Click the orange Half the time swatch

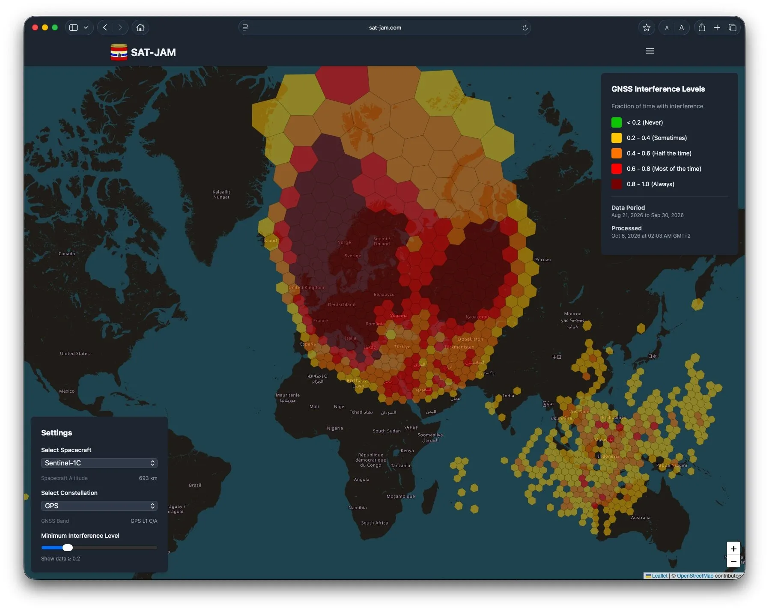(x=617, y=153)
